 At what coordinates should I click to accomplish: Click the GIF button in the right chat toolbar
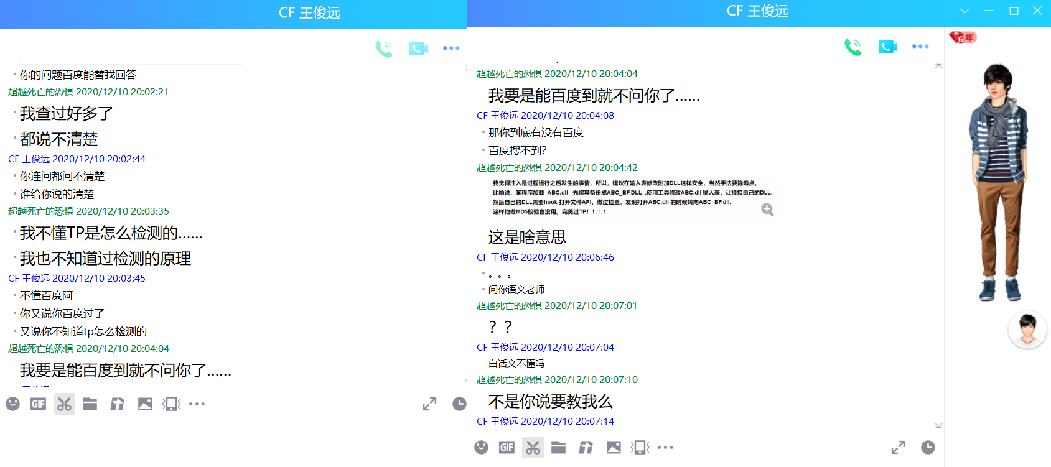click(x=507, y=448)
